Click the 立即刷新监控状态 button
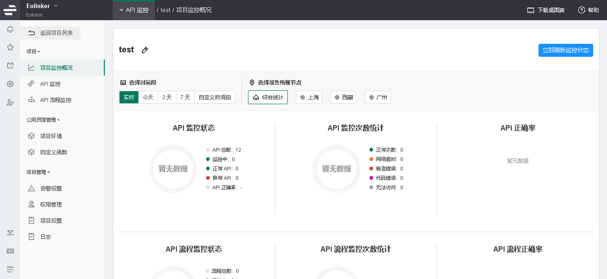607x279 pixels. tap(565, 51)
